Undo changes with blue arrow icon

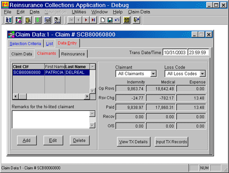click(x=117, y=20)
